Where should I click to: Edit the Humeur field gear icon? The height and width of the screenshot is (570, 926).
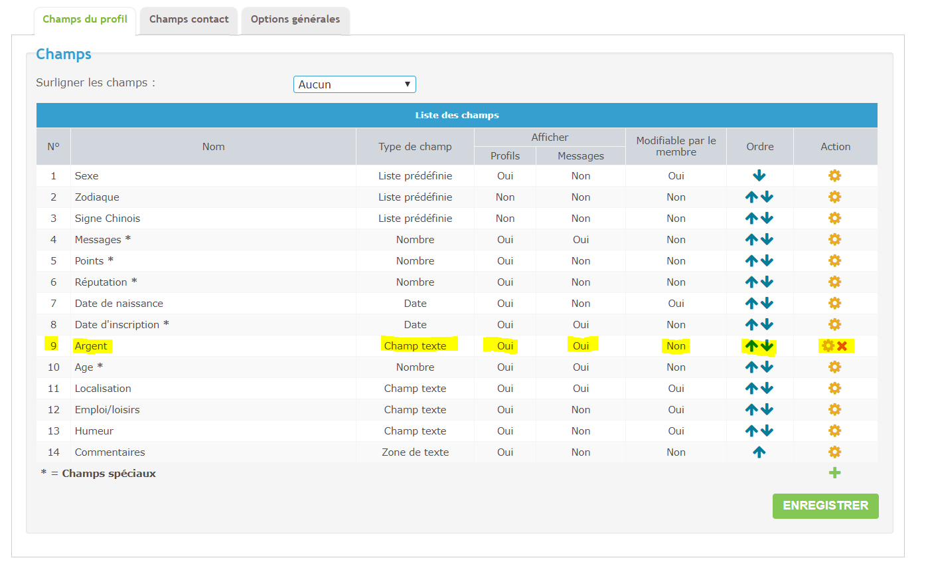point(835,431)
